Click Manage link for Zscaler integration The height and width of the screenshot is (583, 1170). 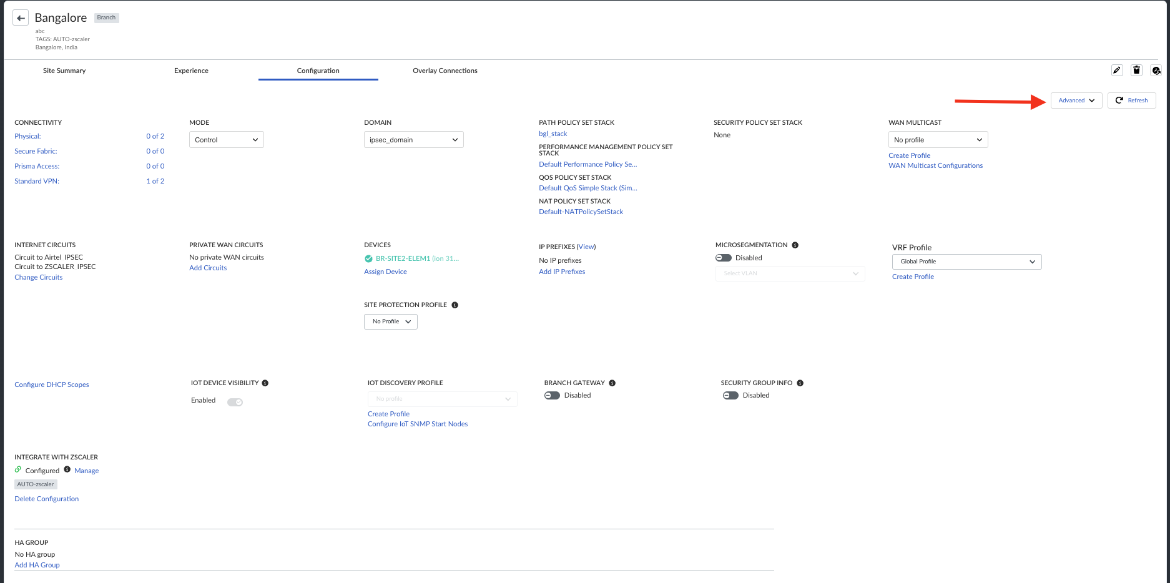pos(87,471)
